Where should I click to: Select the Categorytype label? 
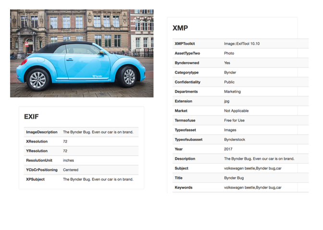[186, 73]
